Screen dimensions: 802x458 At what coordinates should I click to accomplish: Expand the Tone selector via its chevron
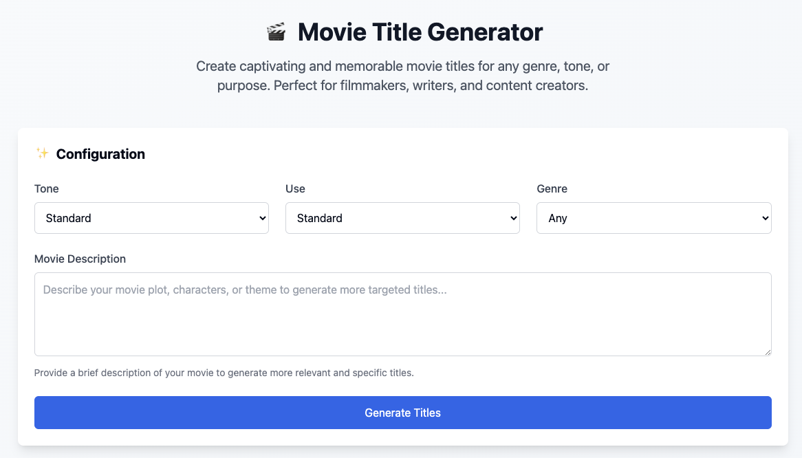(x=261, y=217)
